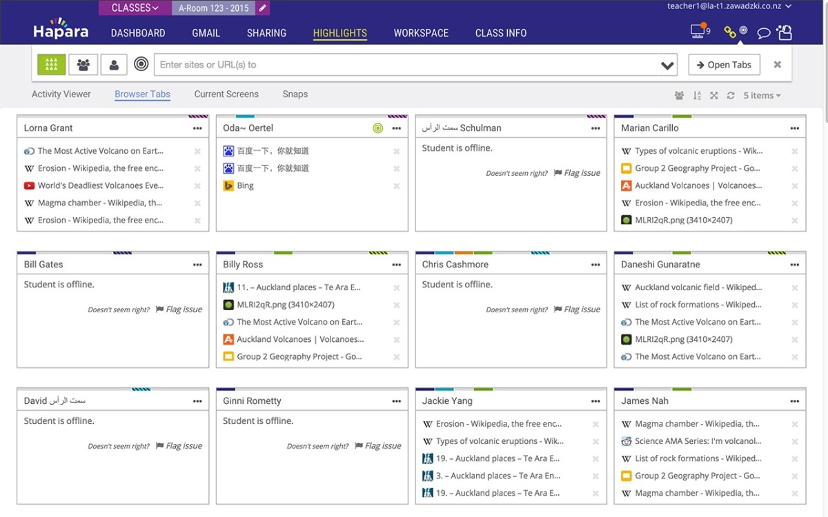Screen dimensions: 828x517
Task: Click Flag issue in Bill Gates card
Action: 179,310
